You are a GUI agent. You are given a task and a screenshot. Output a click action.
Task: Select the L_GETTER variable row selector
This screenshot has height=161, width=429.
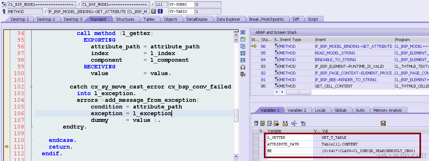[256, 137]
